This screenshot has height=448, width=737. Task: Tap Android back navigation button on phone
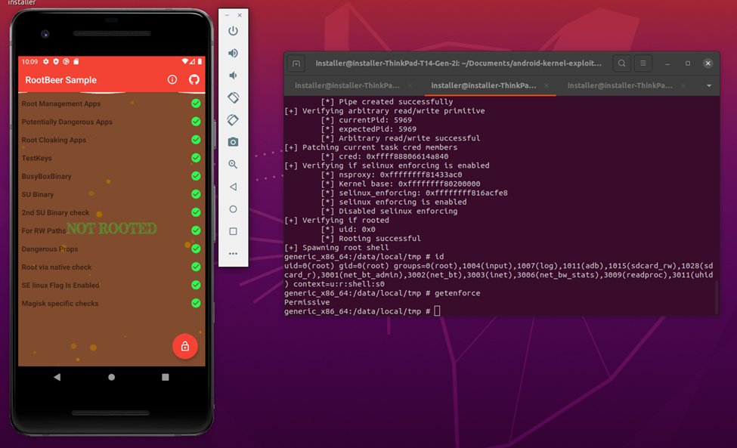[x=57, y=377]
